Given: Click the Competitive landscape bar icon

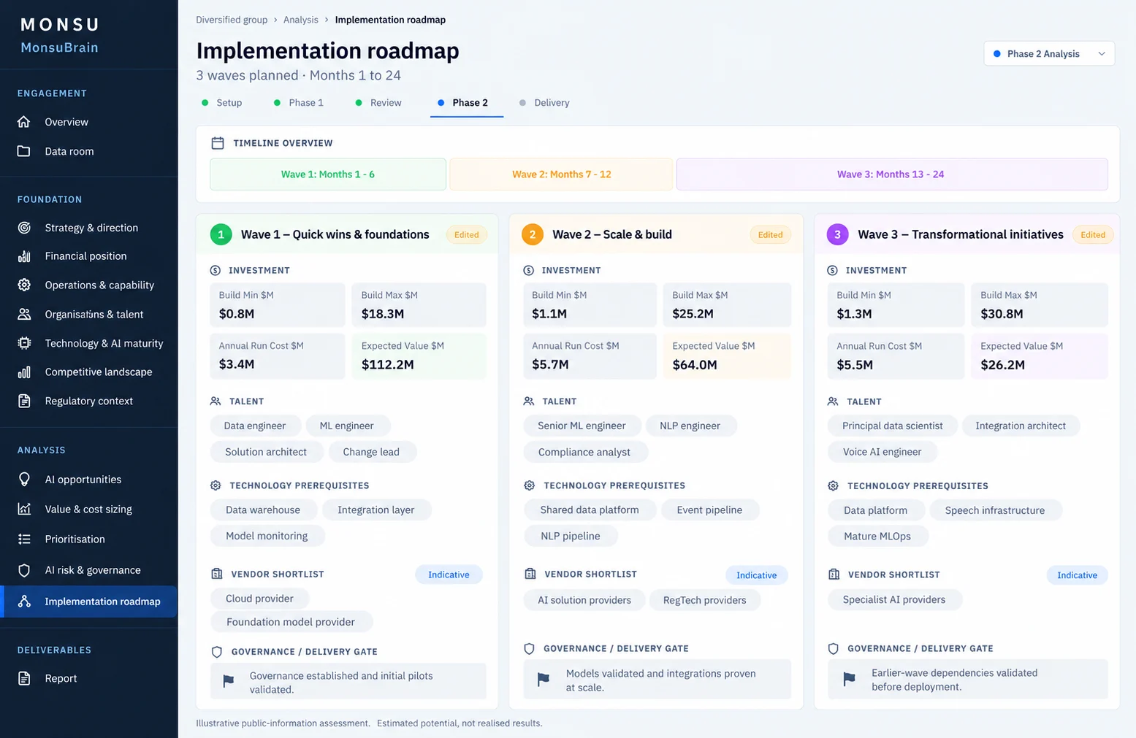Looking at the screenshot, I should [24, 372].
